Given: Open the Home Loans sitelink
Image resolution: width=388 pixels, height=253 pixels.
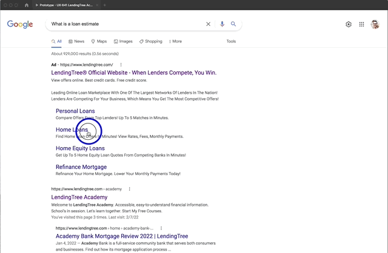Looking at the screenshot, I should tap(72, 130).
